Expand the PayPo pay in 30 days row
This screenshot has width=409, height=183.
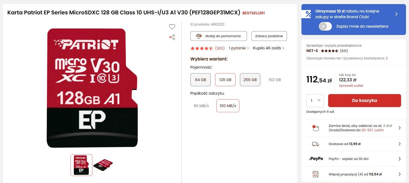354,159
